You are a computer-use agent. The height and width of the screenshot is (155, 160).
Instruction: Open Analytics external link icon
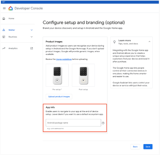(x=32, y=48)
